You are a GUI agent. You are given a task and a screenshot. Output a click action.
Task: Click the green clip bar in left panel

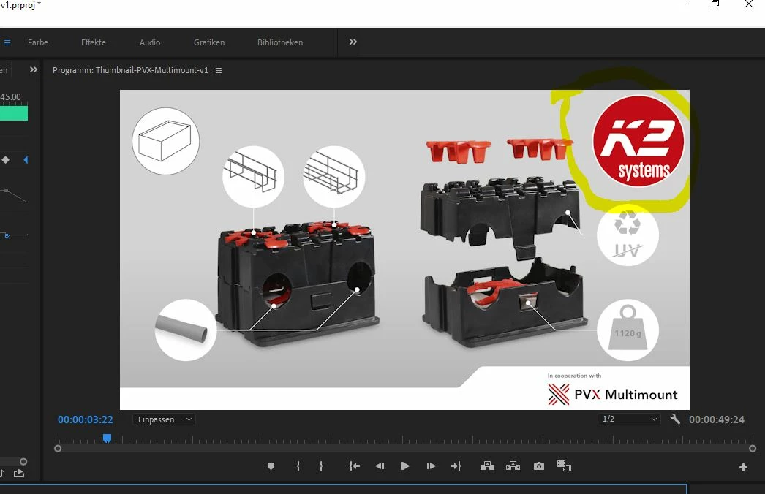(x=14, y=113)
